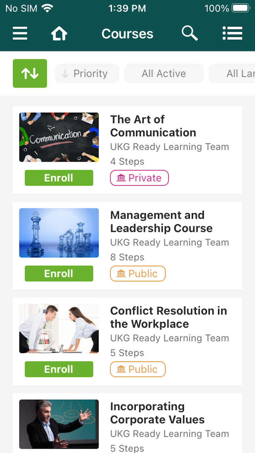The height and width of the screenshot is (453, 255).
Task: Open the All Languages filter dropdown
Action: coord(237,73)
